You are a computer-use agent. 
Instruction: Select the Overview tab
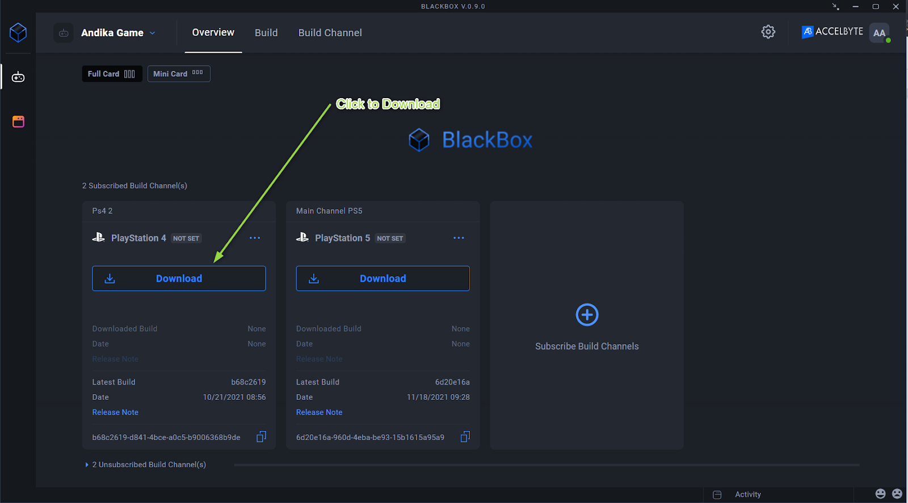(x=213, y=32)
